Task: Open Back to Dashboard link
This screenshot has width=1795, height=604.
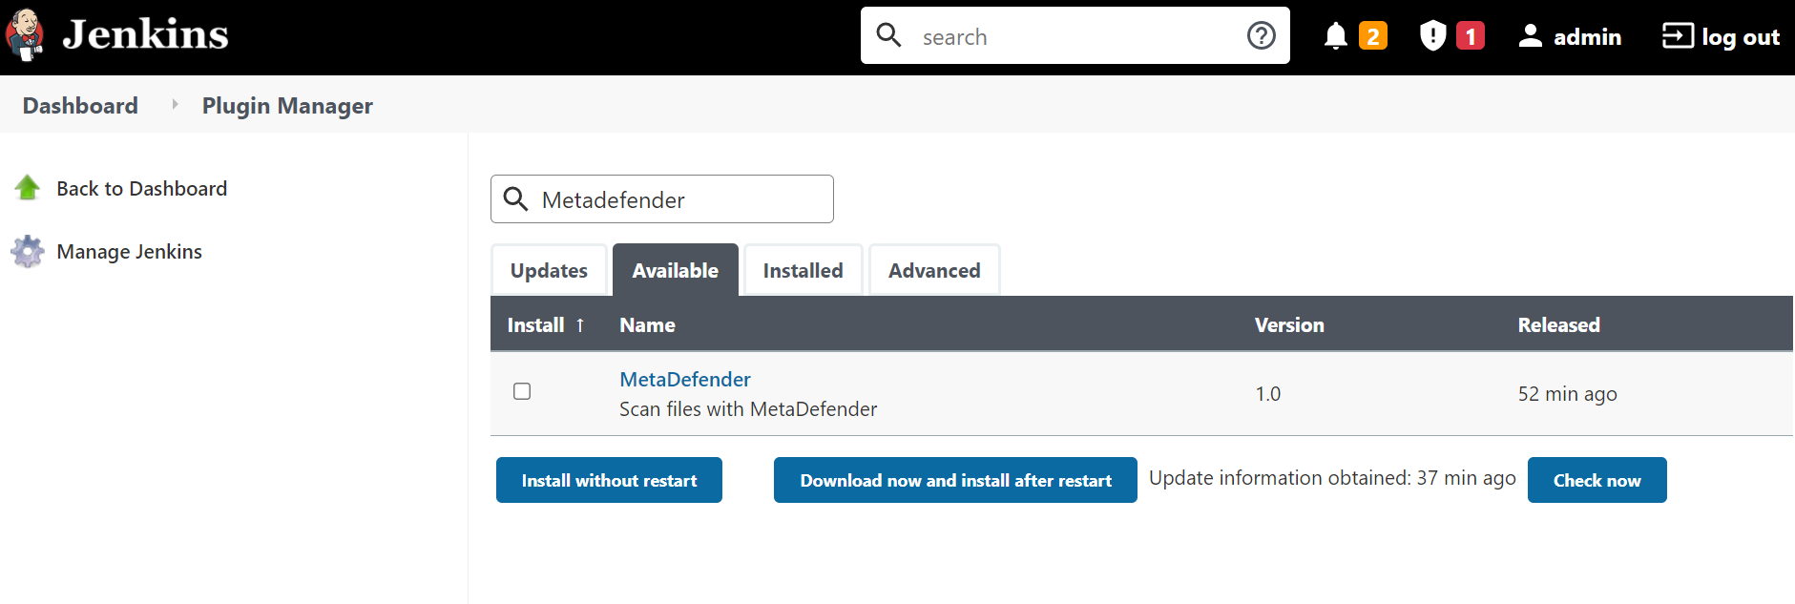Action: click(x=142, y=189)
